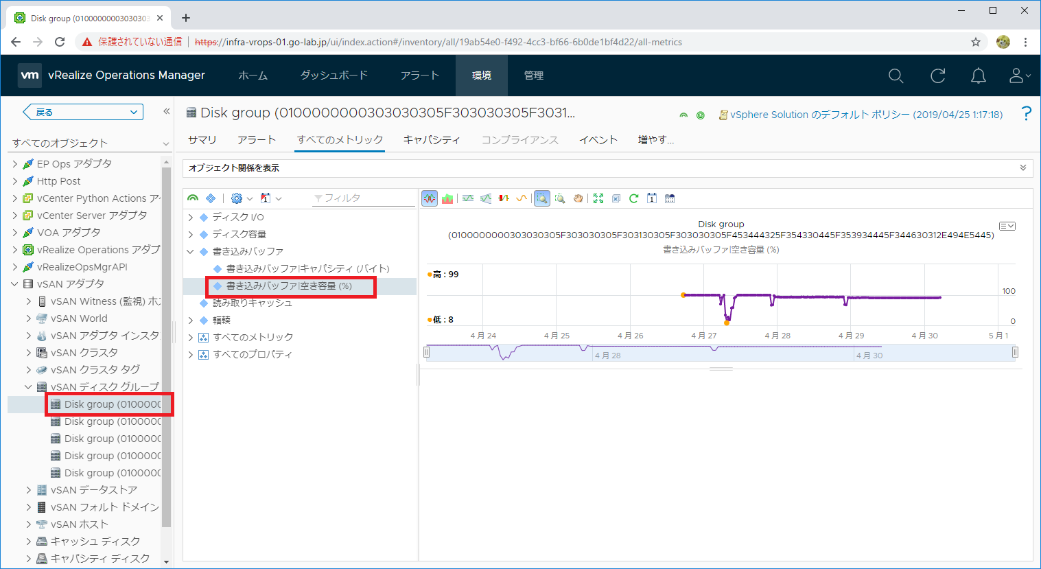Open the chart options menu at chart top right

pyautogui.click(x=1007, y=226)
